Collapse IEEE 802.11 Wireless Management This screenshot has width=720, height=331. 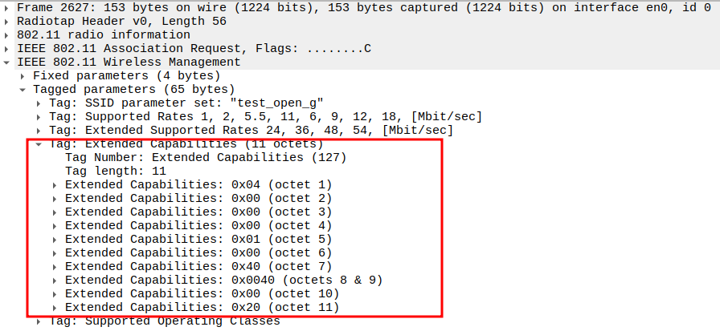8,62
